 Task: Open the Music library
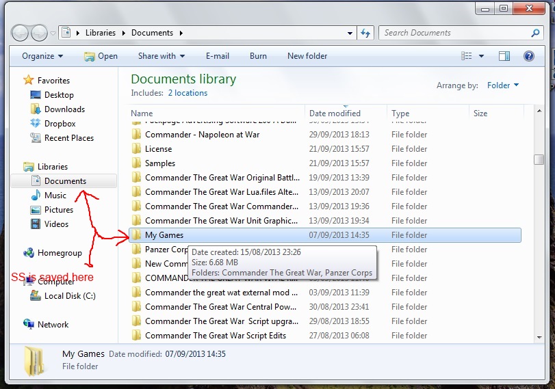(x=49, y=196)
